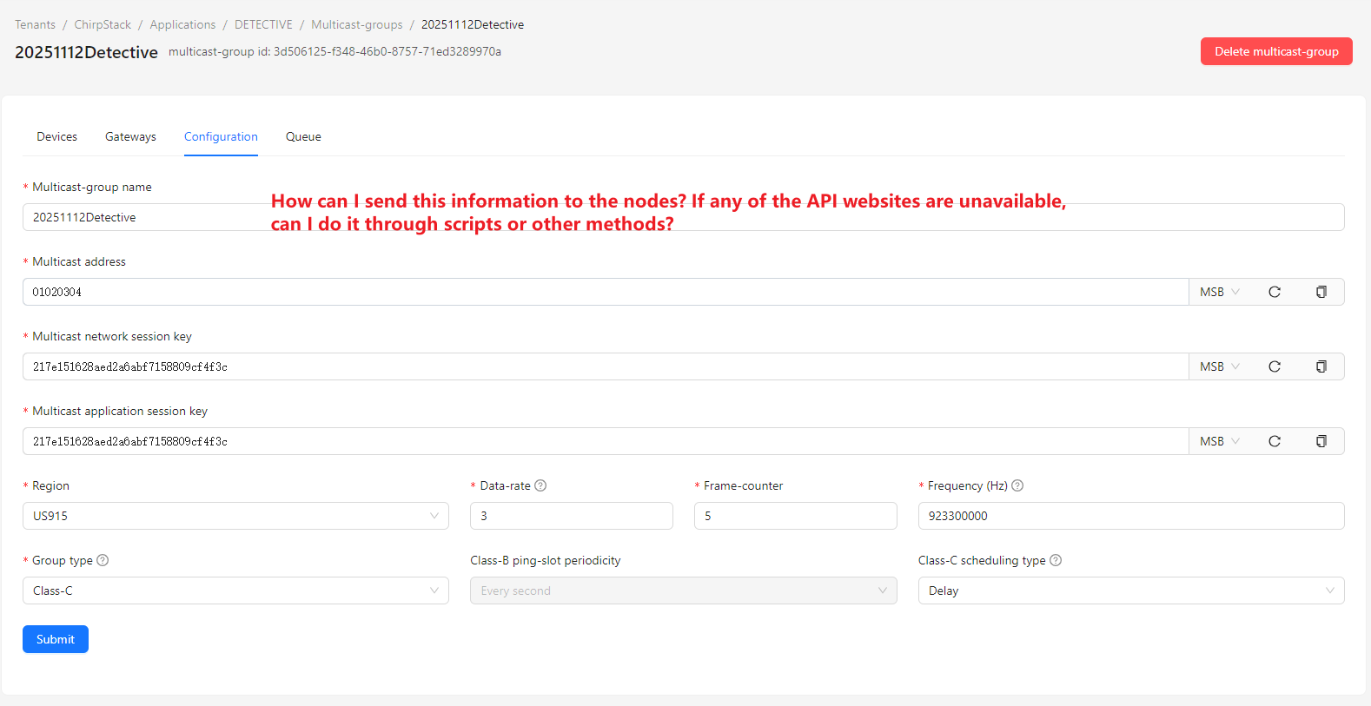The image size is (1371, 706).
Task: Open the Class-C scheduling type Delay dropdown
Action: coord(1130,591)
